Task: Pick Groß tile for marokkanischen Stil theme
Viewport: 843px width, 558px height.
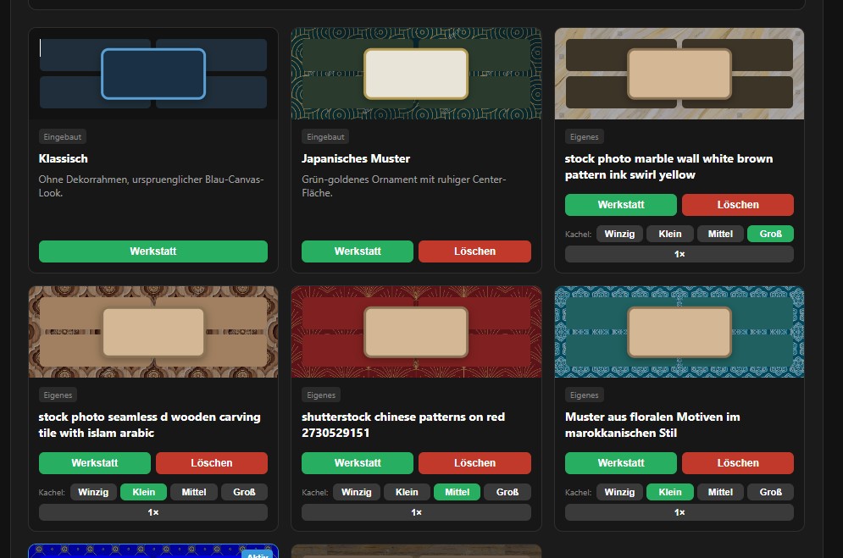Action: tap(770, 493)
